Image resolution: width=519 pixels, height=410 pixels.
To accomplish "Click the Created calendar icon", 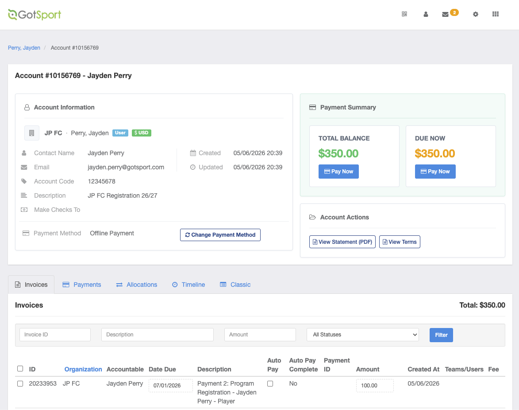I will (x=193, y=153).
